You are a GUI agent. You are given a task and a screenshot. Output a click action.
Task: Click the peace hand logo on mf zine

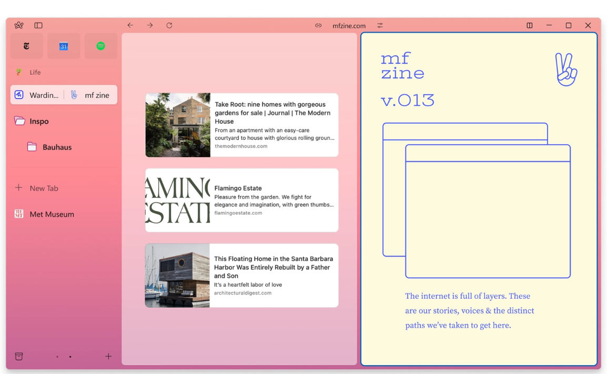tap(566, 69)
